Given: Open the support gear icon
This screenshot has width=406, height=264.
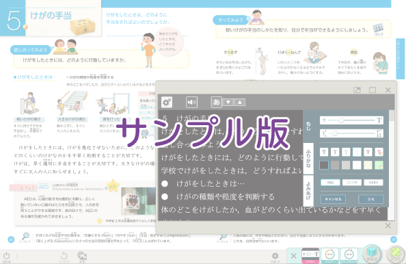Looking at the screenshot, I should tap(275, 256).
